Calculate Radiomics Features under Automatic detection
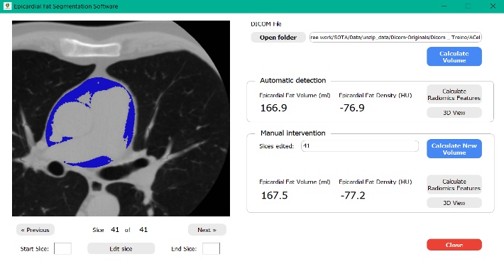The image size is (504, 276). [x=454, y=94]
